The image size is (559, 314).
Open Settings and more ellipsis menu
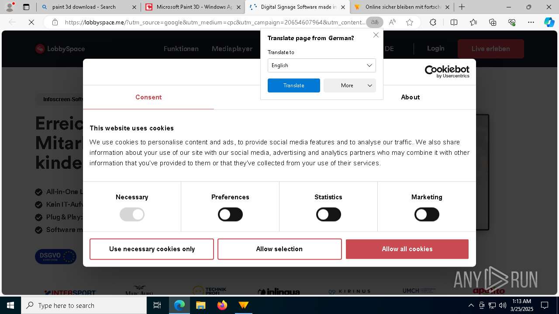pos(531,22)
